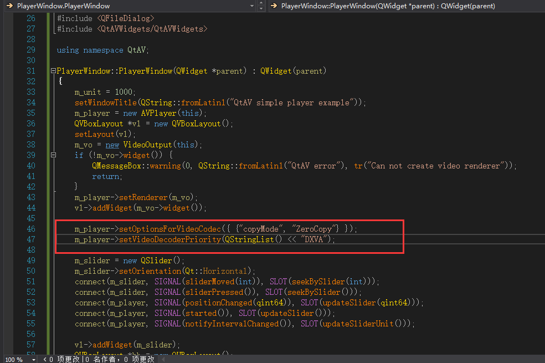Click the zoom control's small dropdown arrow
The height and width of the screenshot is (363, 545).
point(33,359)
